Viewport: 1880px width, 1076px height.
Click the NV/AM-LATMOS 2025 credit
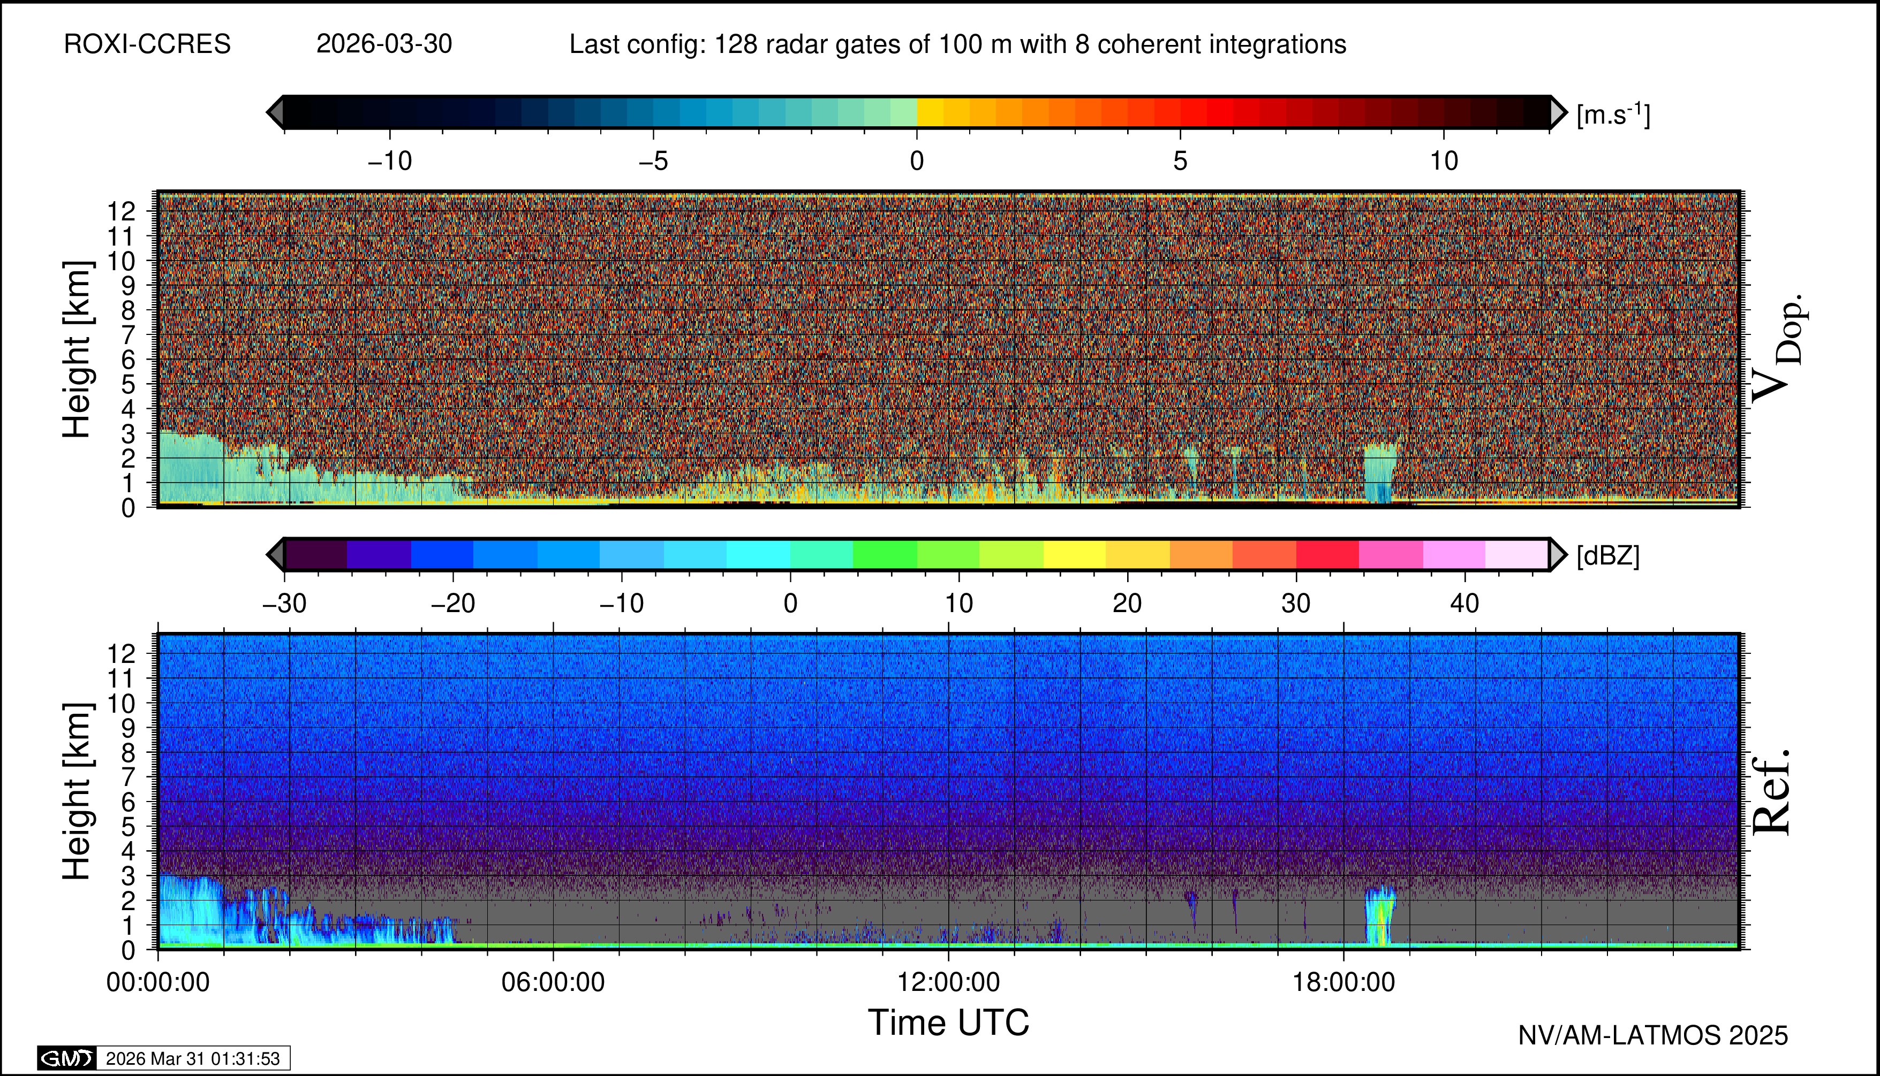click(1653, 1035)
